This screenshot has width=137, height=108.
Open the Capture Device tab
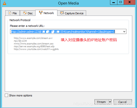(72, 13)
